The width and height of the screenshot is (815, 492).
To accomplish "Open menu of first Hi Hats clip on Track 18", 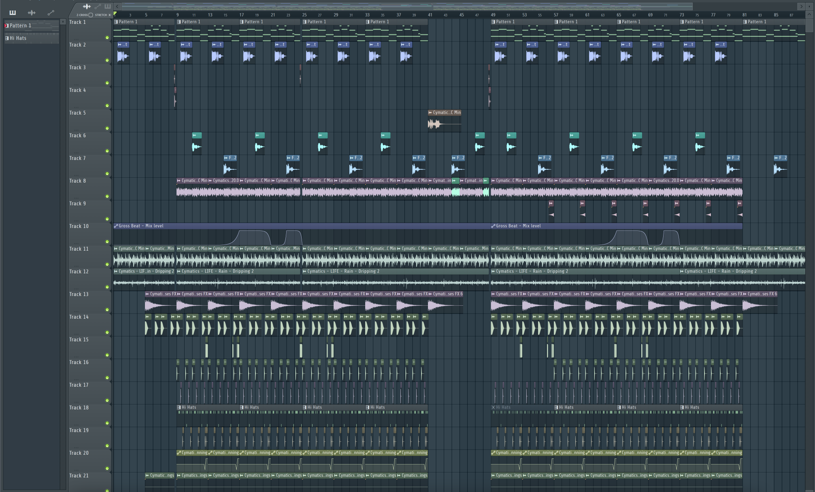I will (x=179, y=407).
